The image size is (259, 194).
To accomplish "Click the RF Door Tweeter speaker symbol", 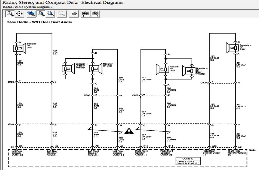I will 189,71.
